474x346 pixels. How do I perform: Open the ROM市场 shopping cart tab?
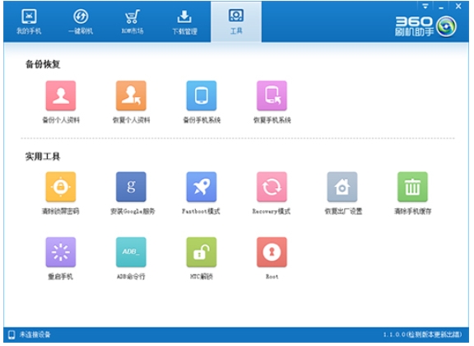coord(132,21)
